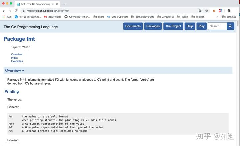Open the Coursera bookmark
The width and height of the screenshot is (240, 146).
click(x=118, y=17)
